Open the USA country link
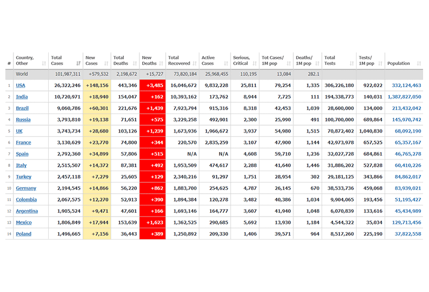This screenshot has width=429, height=292. [20, 86]
